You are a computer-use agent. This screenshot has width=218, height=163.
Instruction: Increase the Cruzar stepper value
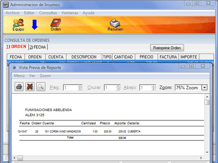[118, 86]
